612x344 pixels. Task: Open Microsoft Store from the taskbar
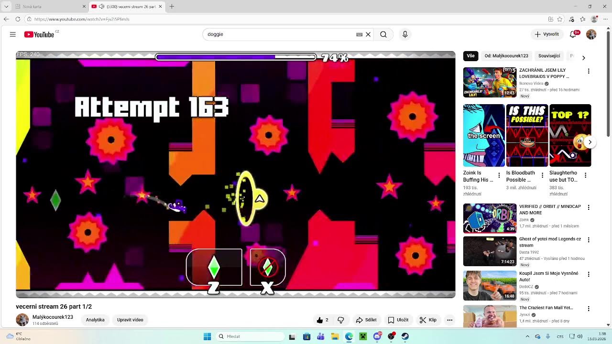point(306,336)
